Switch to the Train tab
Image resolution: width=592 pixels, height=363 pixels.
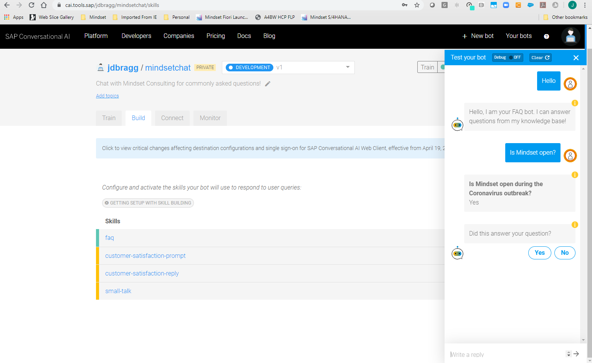click(109, 118)
